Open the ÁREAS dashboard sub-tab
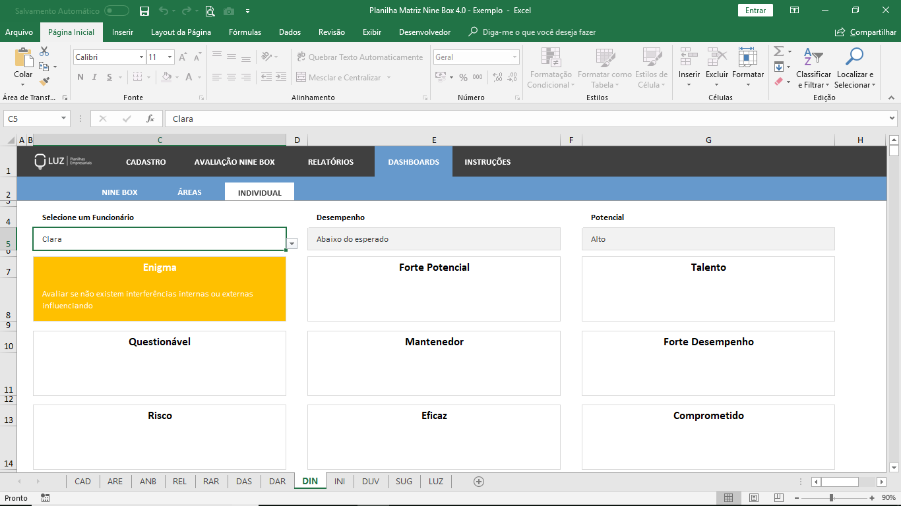The width and height of the screenshot is (901, 506). (189, 192)
